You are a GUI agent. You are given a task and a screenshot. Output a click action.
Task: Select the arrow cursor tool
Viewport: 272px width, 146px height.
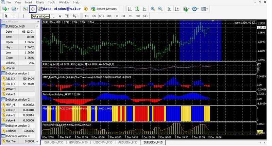point(6,16)
